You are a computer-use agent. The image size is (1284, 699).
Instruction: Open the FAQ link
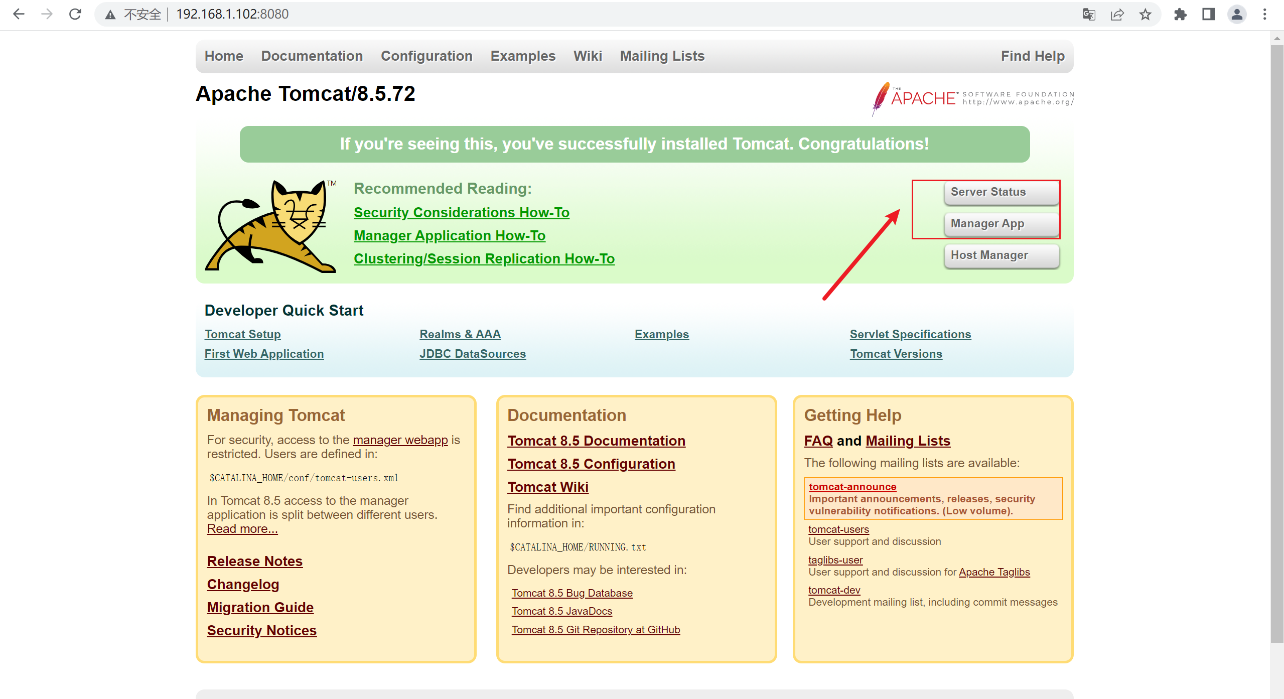tap(818, 441)
